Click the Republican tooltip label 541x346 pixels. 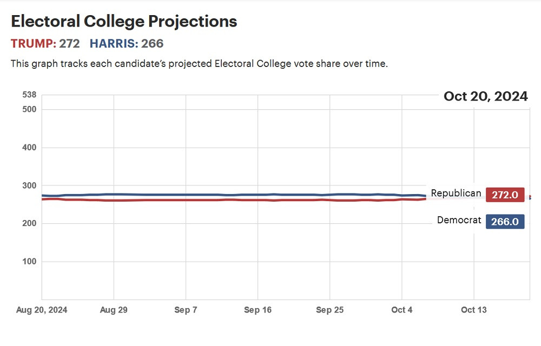[456, 194]
